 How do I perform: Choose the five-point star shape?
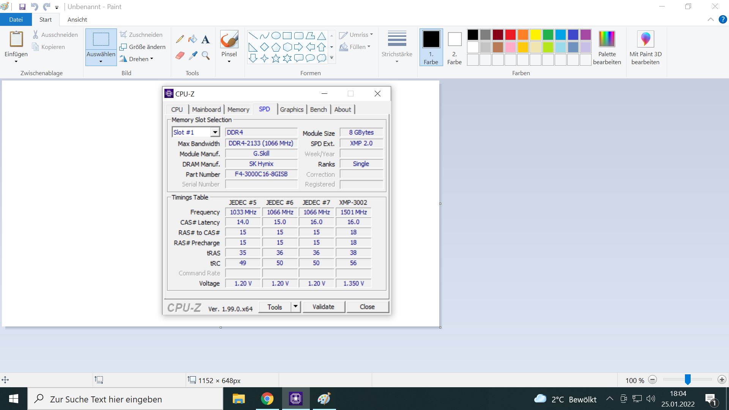pyautogui.click(x=276, y=58)
